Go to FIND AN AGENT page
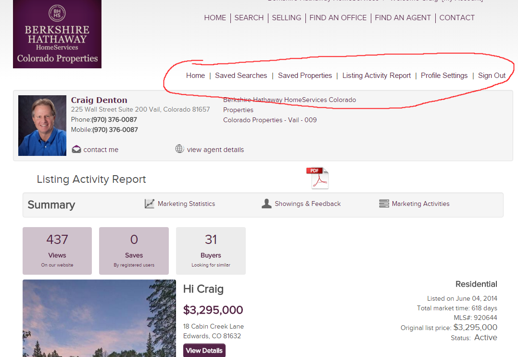The image size is (518, 357). [x=403, y=18]
